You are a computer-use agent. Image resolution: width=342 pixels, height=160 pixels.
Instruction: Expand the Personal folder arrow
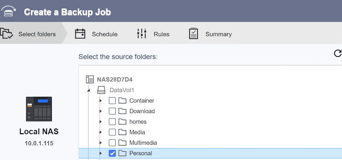(x=100, y=153)
